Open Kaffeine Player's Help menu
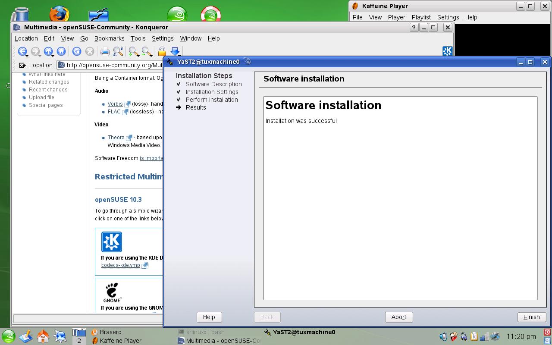Screen dimensions: 552x345 coord(471,17)
